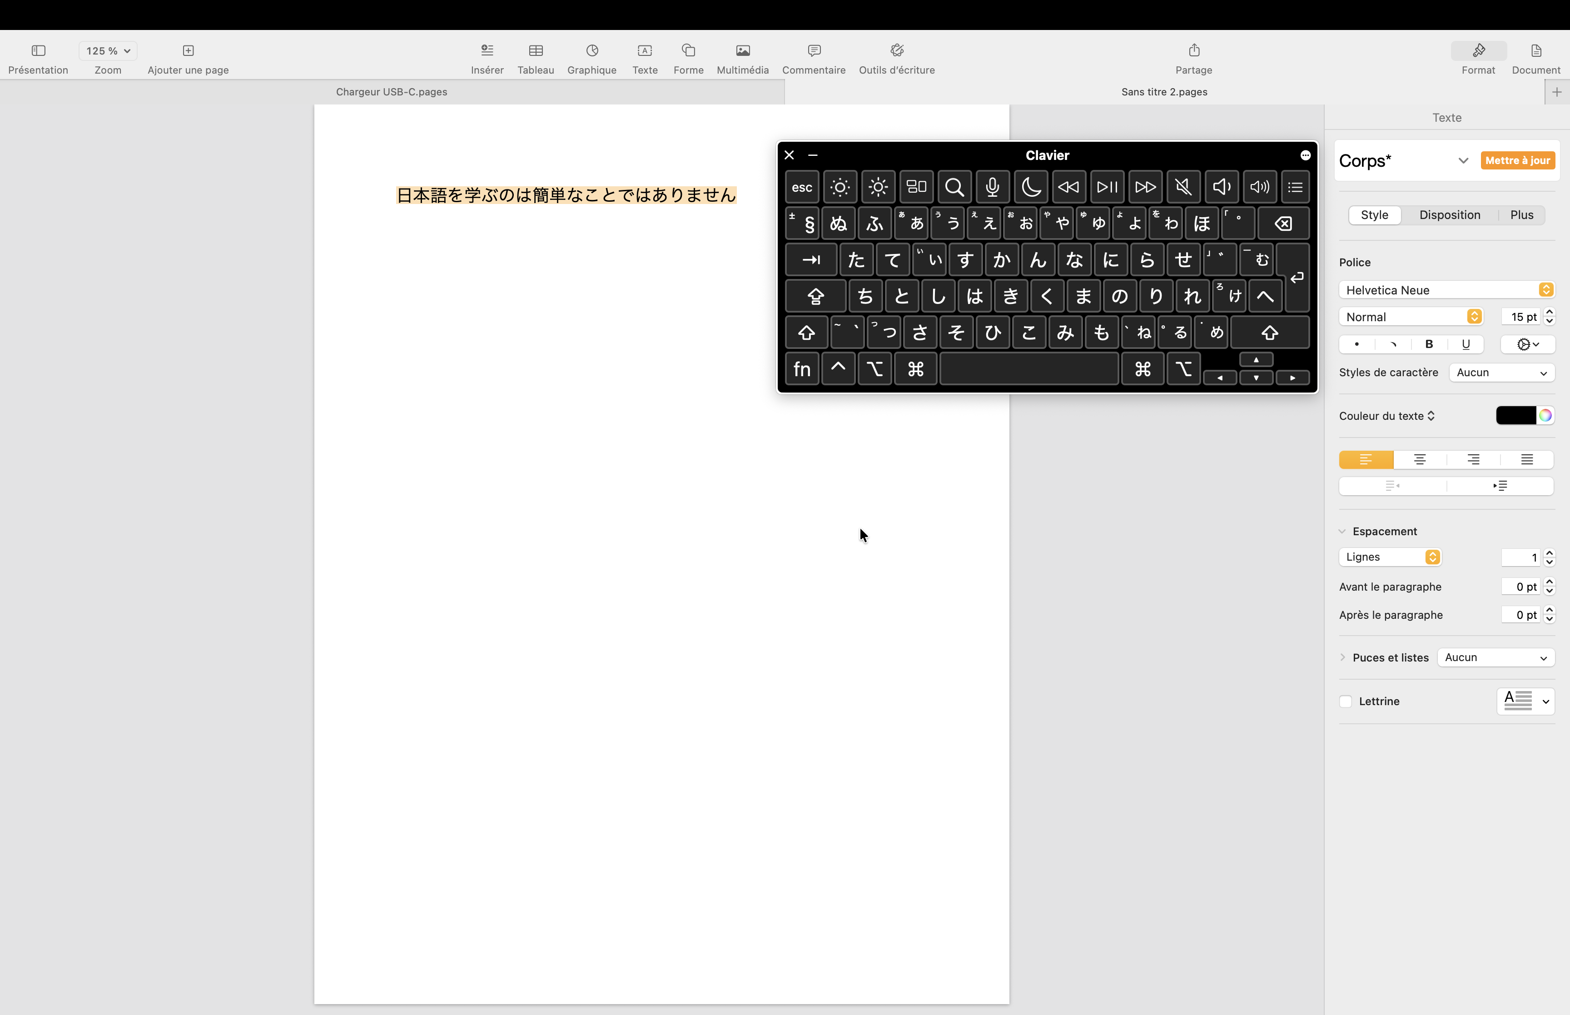
Task: Expand the Puces et listes section
Action: click(x=1343, y=657)
